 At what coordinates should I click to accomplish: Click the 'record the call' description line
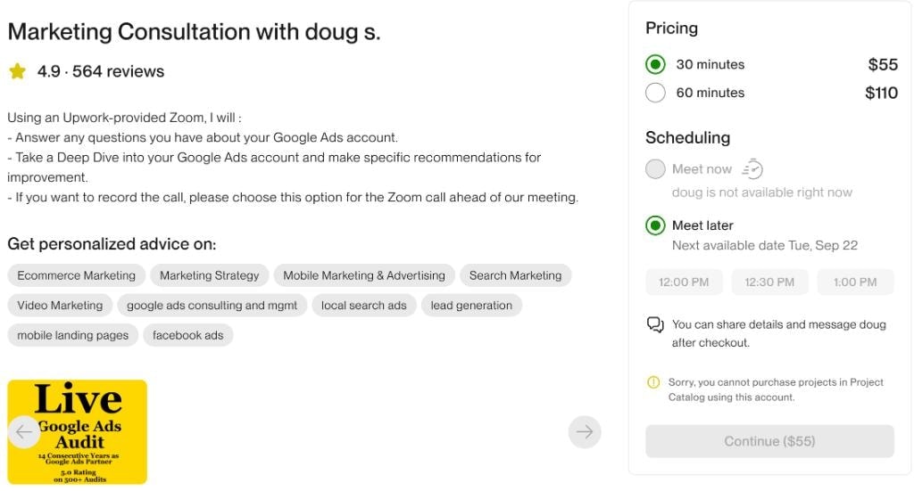[x=293, y=197]
